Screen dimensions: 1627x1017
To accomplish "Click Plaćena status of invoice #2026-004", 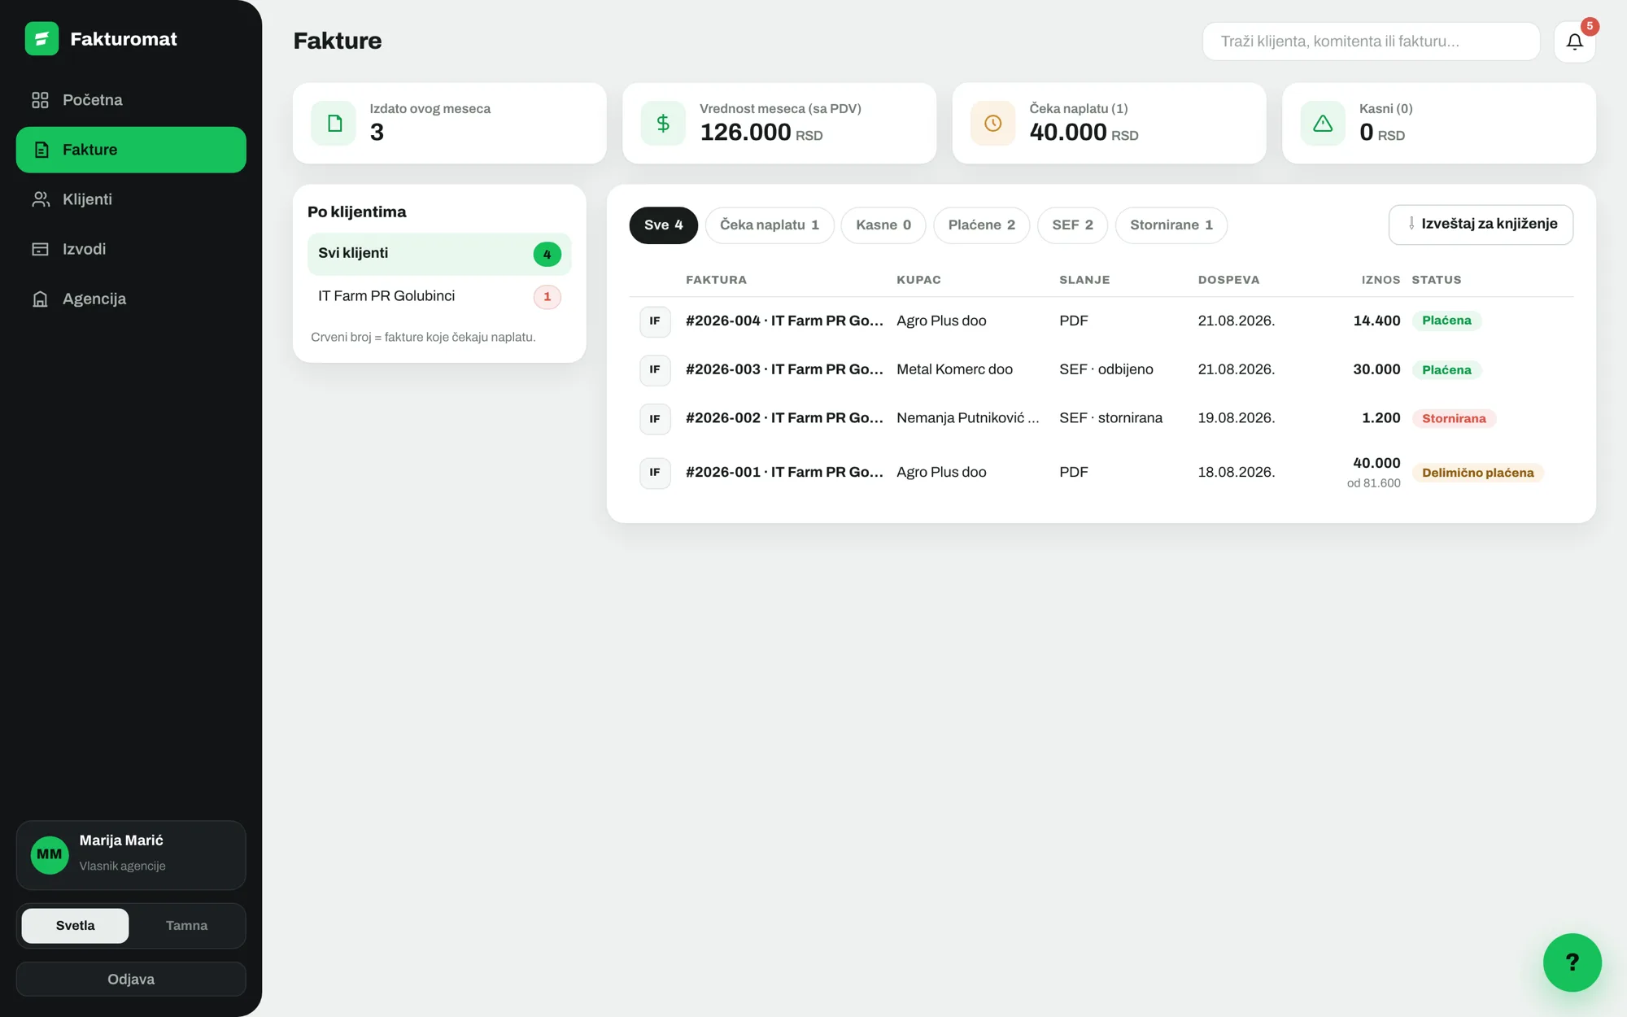I will point(1446,321).
